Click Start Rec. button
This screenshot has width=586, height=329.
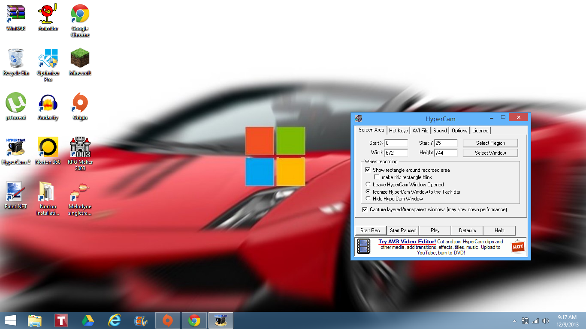(371, 230)
